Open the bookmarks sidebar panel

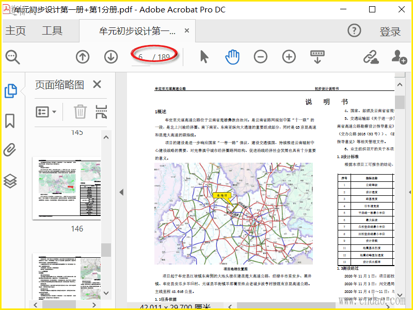(10, 121)
